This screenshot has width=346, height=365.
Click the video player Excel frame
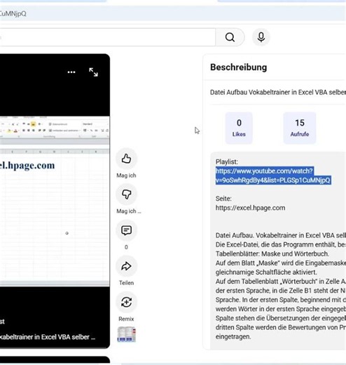(x=55, y=201)
